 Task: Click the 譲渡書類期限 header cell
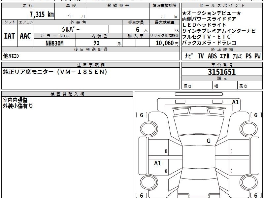click(x=164, y=6)
